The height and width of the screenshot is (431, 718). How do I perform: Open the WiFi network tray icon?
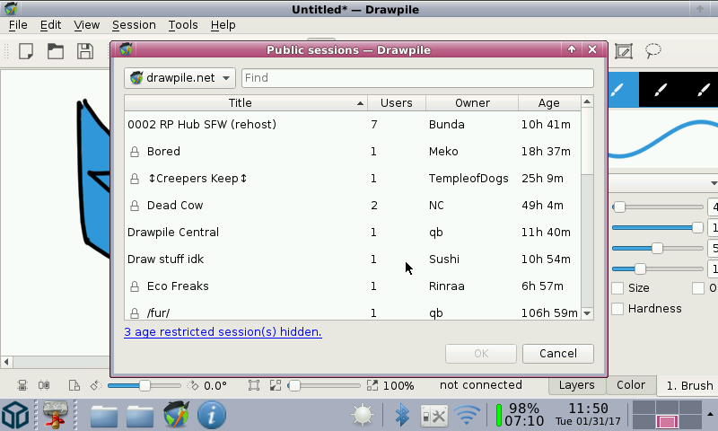[x=466, y=415]
